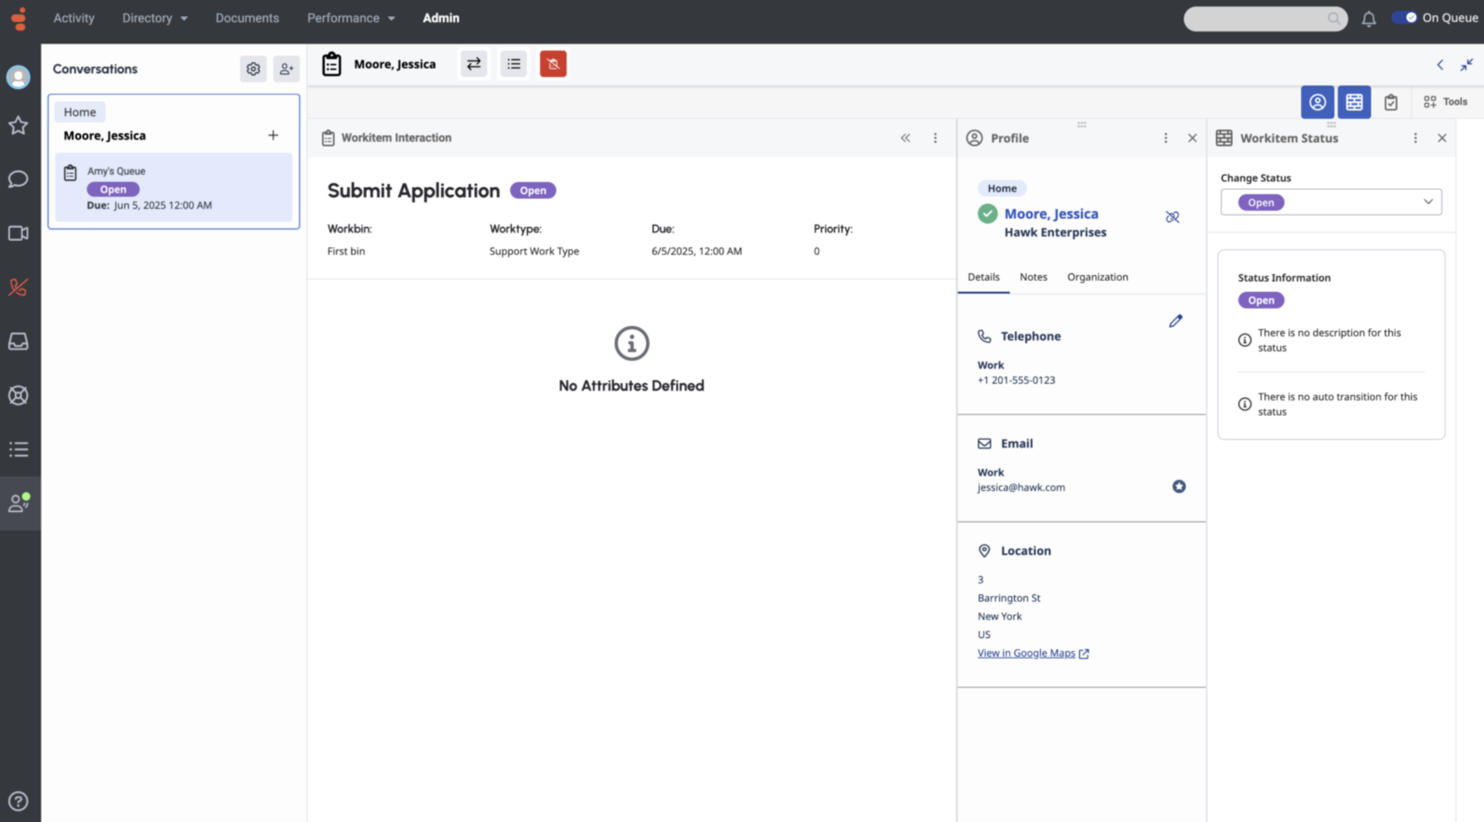Click the star icon beside jessica@hawk.com

[1178, 487]
